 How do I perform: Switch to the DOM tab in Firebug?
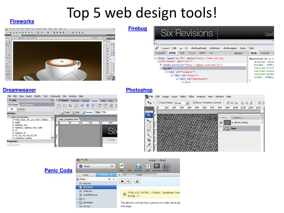[x=202, y=53]
